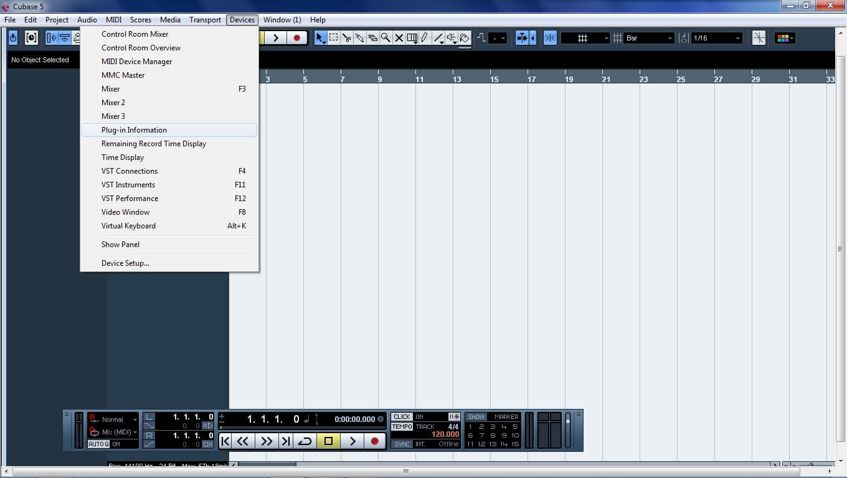This screenshot has height=478, width=847.
Task: Toggle AUTO Q on transport panel
Action: point(98,444)
